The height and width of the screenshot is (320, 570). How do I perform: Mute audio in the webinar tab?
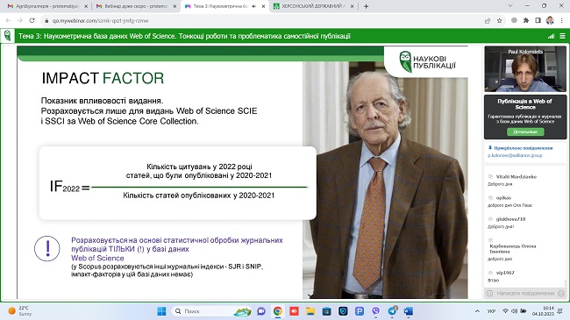pos(253,6)
